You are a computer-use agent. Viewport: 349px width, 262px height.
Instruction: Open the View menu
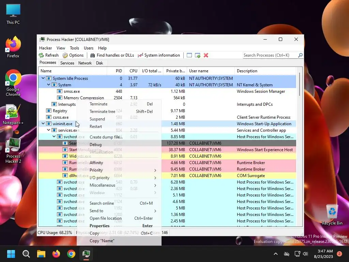click(x=61, y=48)
